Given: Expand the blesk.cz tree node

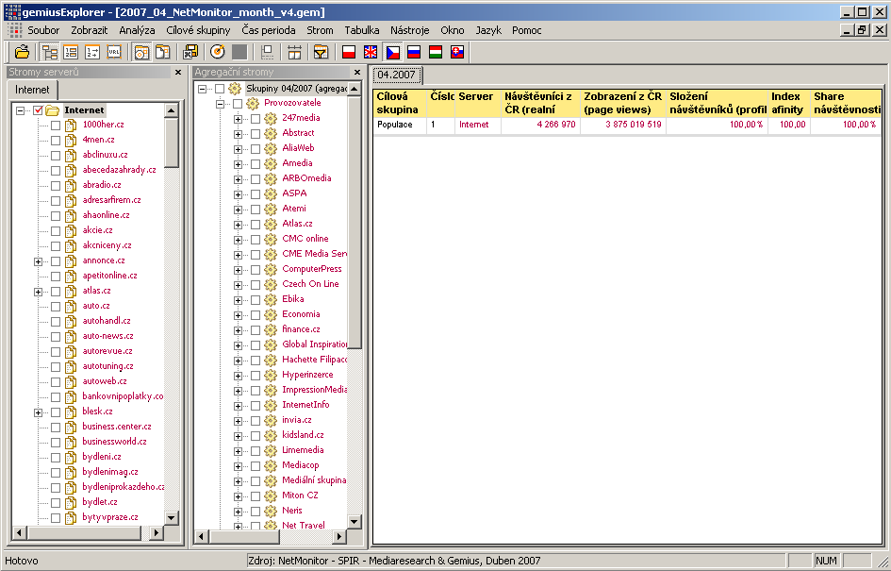Looking at the screenshot, I should pos(38,412).
